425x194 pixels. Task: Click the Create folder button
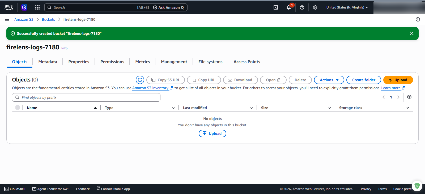tap(364, 80)
